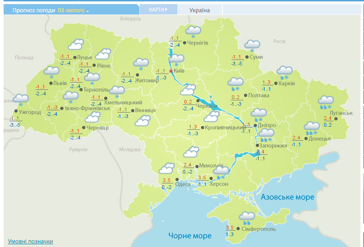This screenshot has width=364, height=247.
Task: Click Суми night temperature -3..-5
Action: coord(237,64)
